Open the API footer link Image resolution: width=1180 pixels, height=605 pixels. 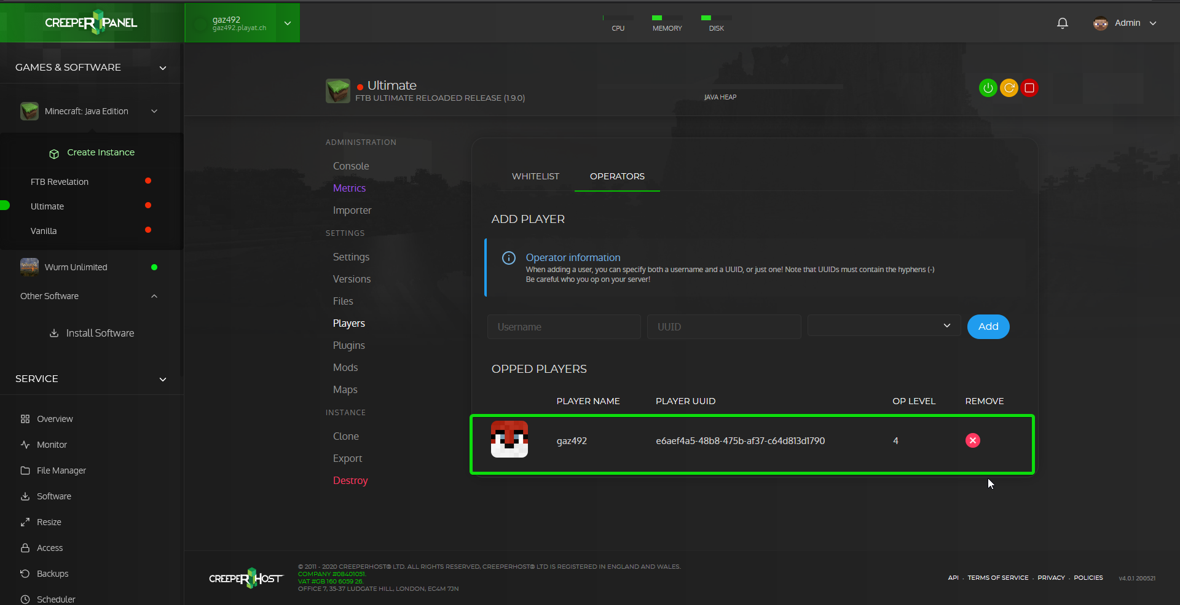(953, 577)
